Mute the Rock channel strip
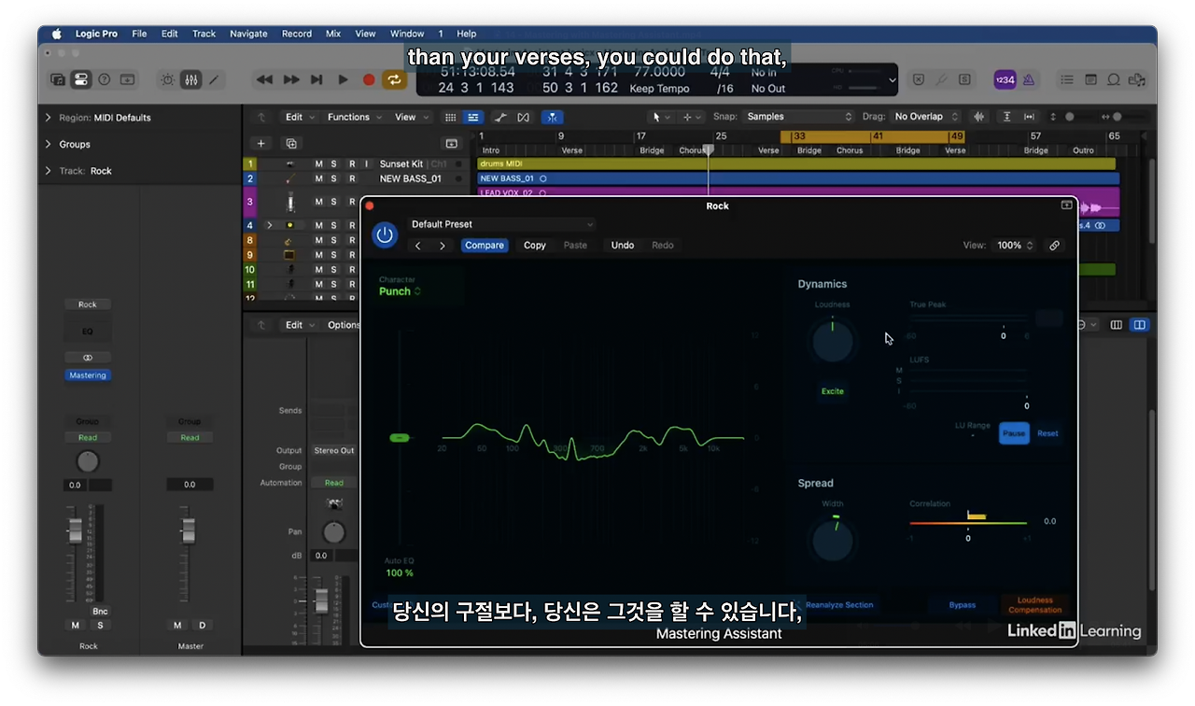 pyautogui.click(x=76, y=625)
